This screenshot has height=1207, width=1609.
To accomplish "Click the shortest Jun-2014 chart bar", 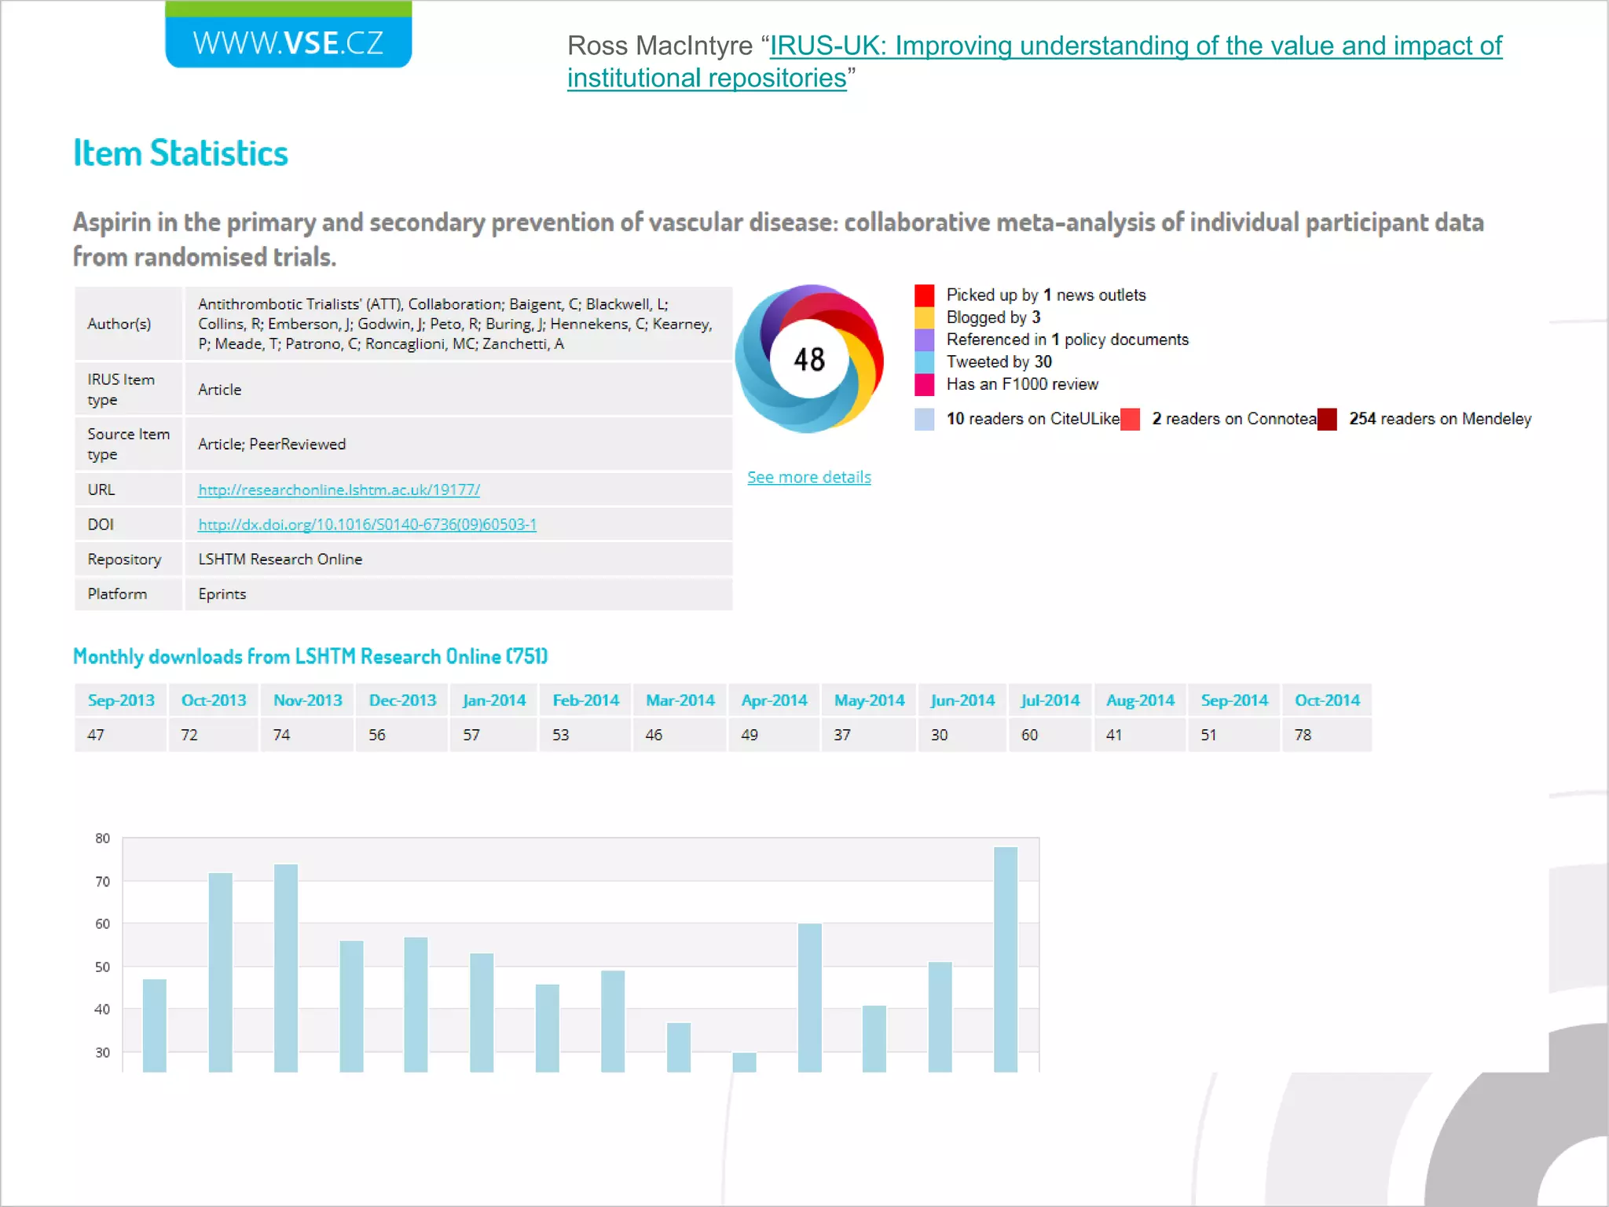I will tap(744, 1062).
